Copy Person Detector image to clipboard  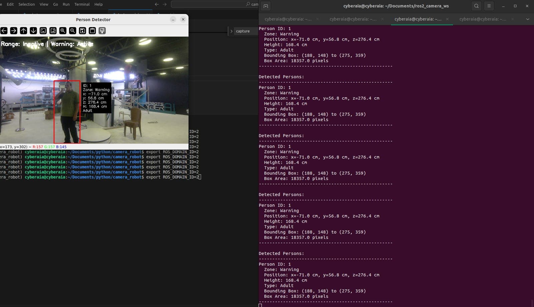coord(92,31)
